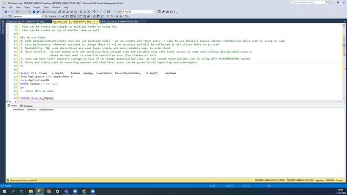Open the Find combo box showing EXISTS
This screenshot has width=347, height=195.
point(139,12)
